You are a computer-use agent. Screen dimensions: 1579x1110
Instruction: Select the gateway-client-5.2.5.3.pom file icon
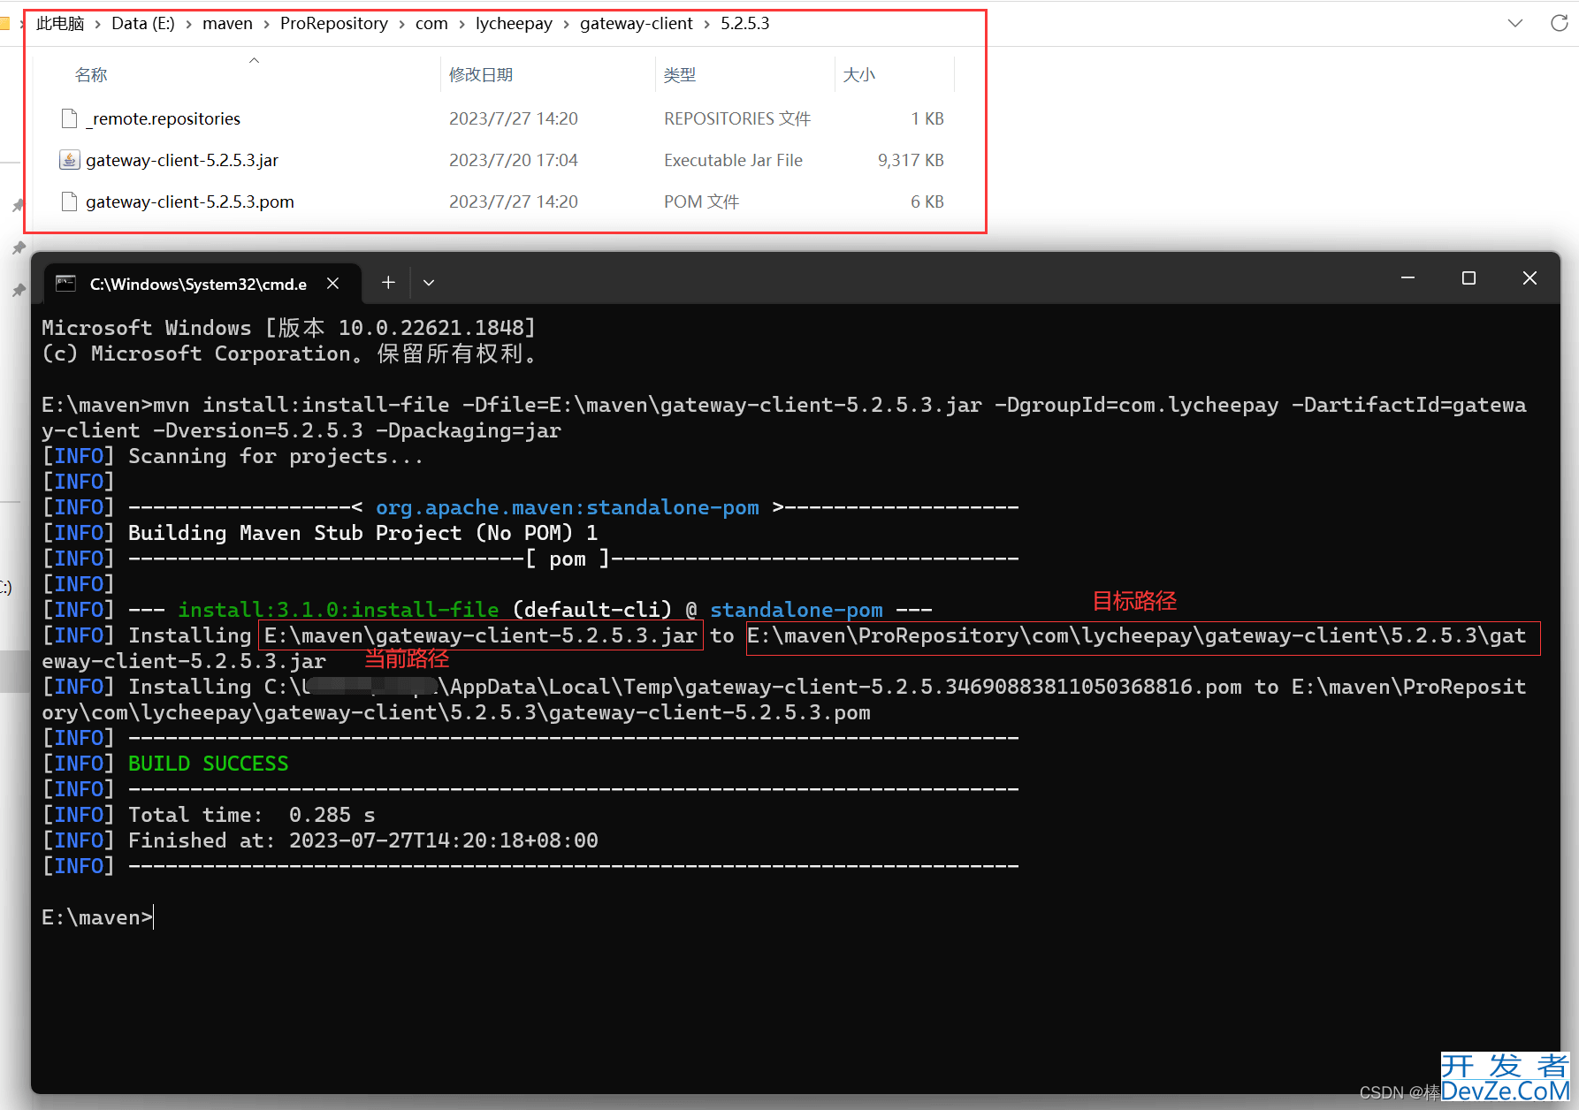69,201
